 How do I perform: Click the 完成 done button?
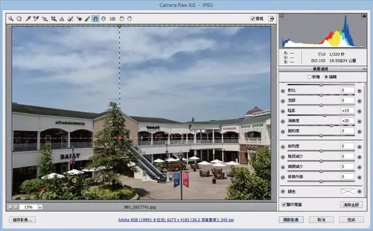351,220
